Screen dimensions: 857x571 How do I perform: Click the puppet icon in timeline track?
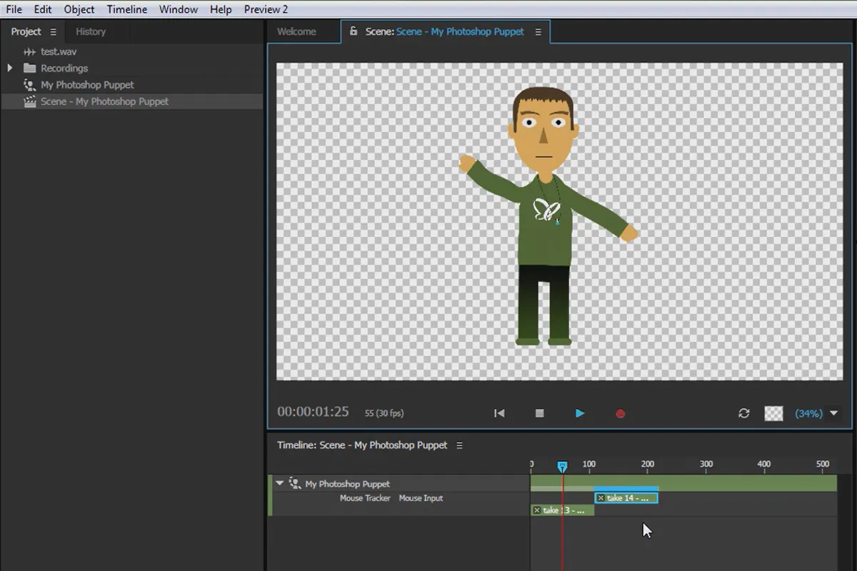point(294,483)
